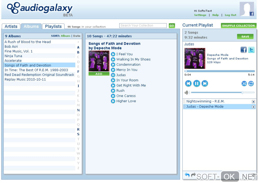Grab the drag handle for Nightswimming

click(x=184, y=101)
